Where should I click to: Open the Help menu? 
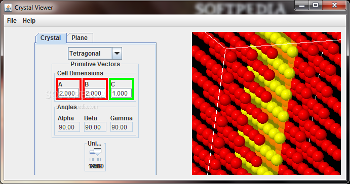(x=29, y=21)
